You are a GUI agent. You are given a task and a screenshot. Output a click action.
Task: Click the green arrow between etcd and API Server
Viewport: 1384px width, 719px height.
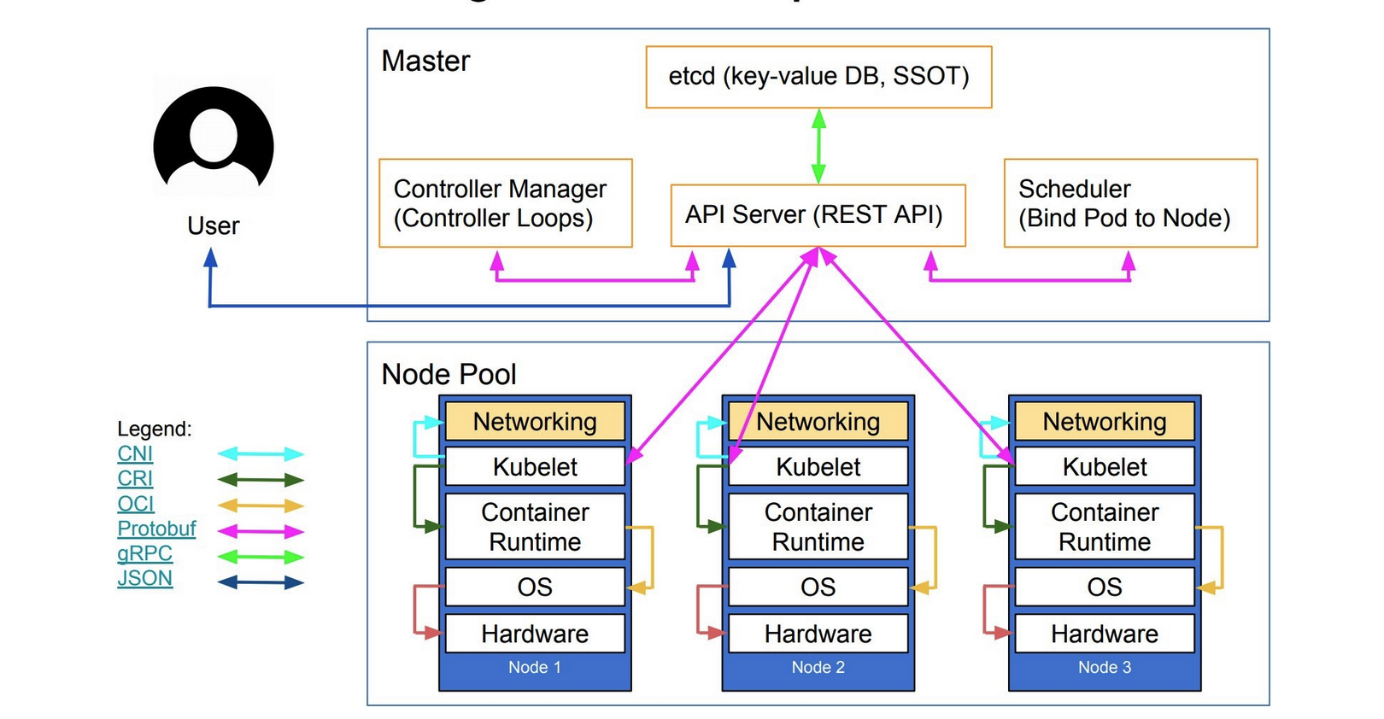[818, 146]
